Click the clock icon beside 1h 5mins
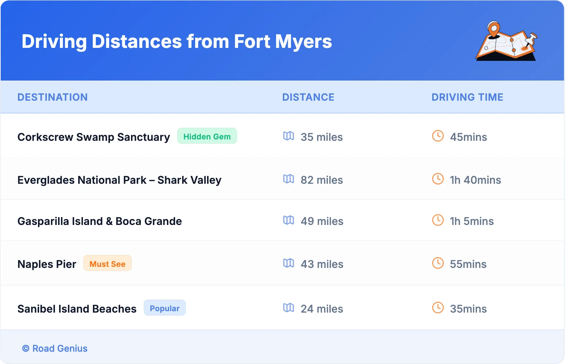This screenshot has width=565, height=364. (438, 220)
